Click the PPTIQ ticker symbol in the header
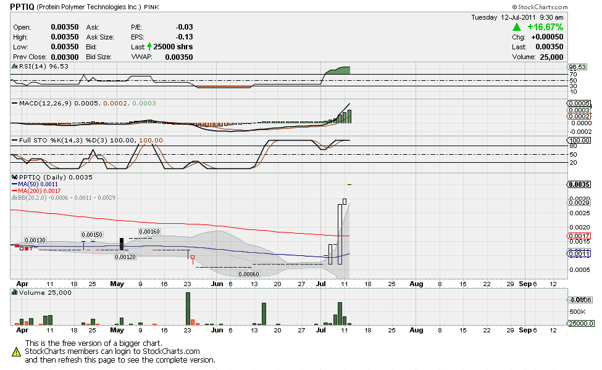The height and width of the screenshot is (370, 602). tap(22, 7)
